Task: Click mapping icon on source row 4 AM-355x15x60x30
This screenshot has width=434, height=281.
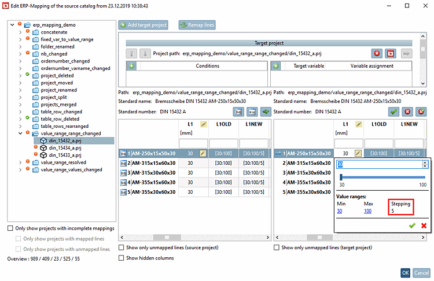Action: (123, 183)
